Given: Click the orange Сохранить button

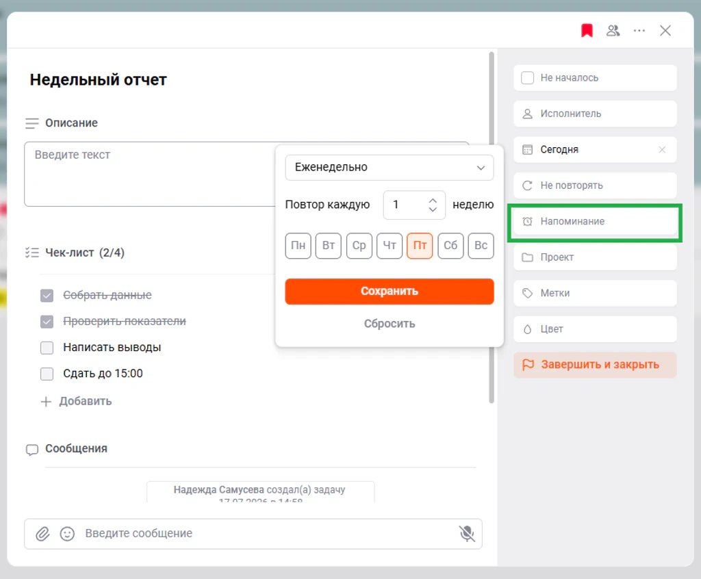Looking at the screenshot, I should [x=390, y=292].
